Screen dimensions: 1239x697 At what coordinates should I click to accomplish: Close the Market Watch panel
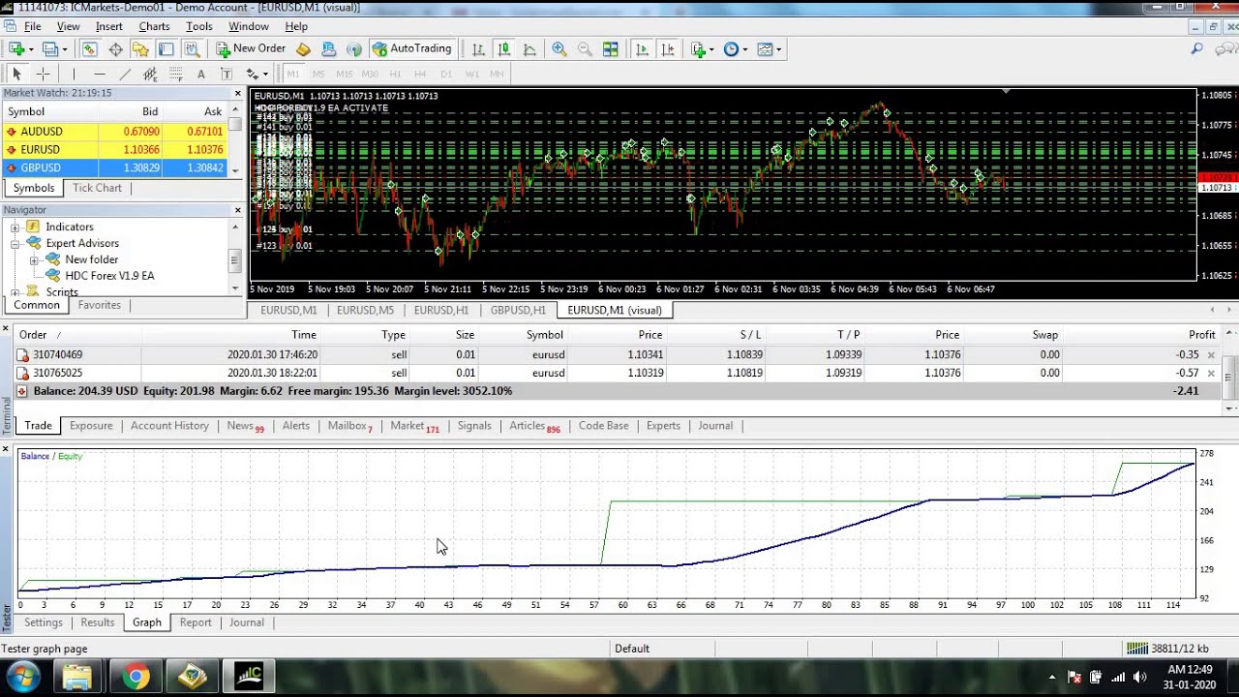(x=238, y=93)
